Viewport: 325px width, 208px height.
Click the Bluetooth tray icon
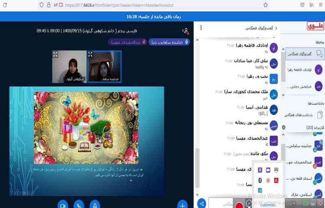[260, 180]
